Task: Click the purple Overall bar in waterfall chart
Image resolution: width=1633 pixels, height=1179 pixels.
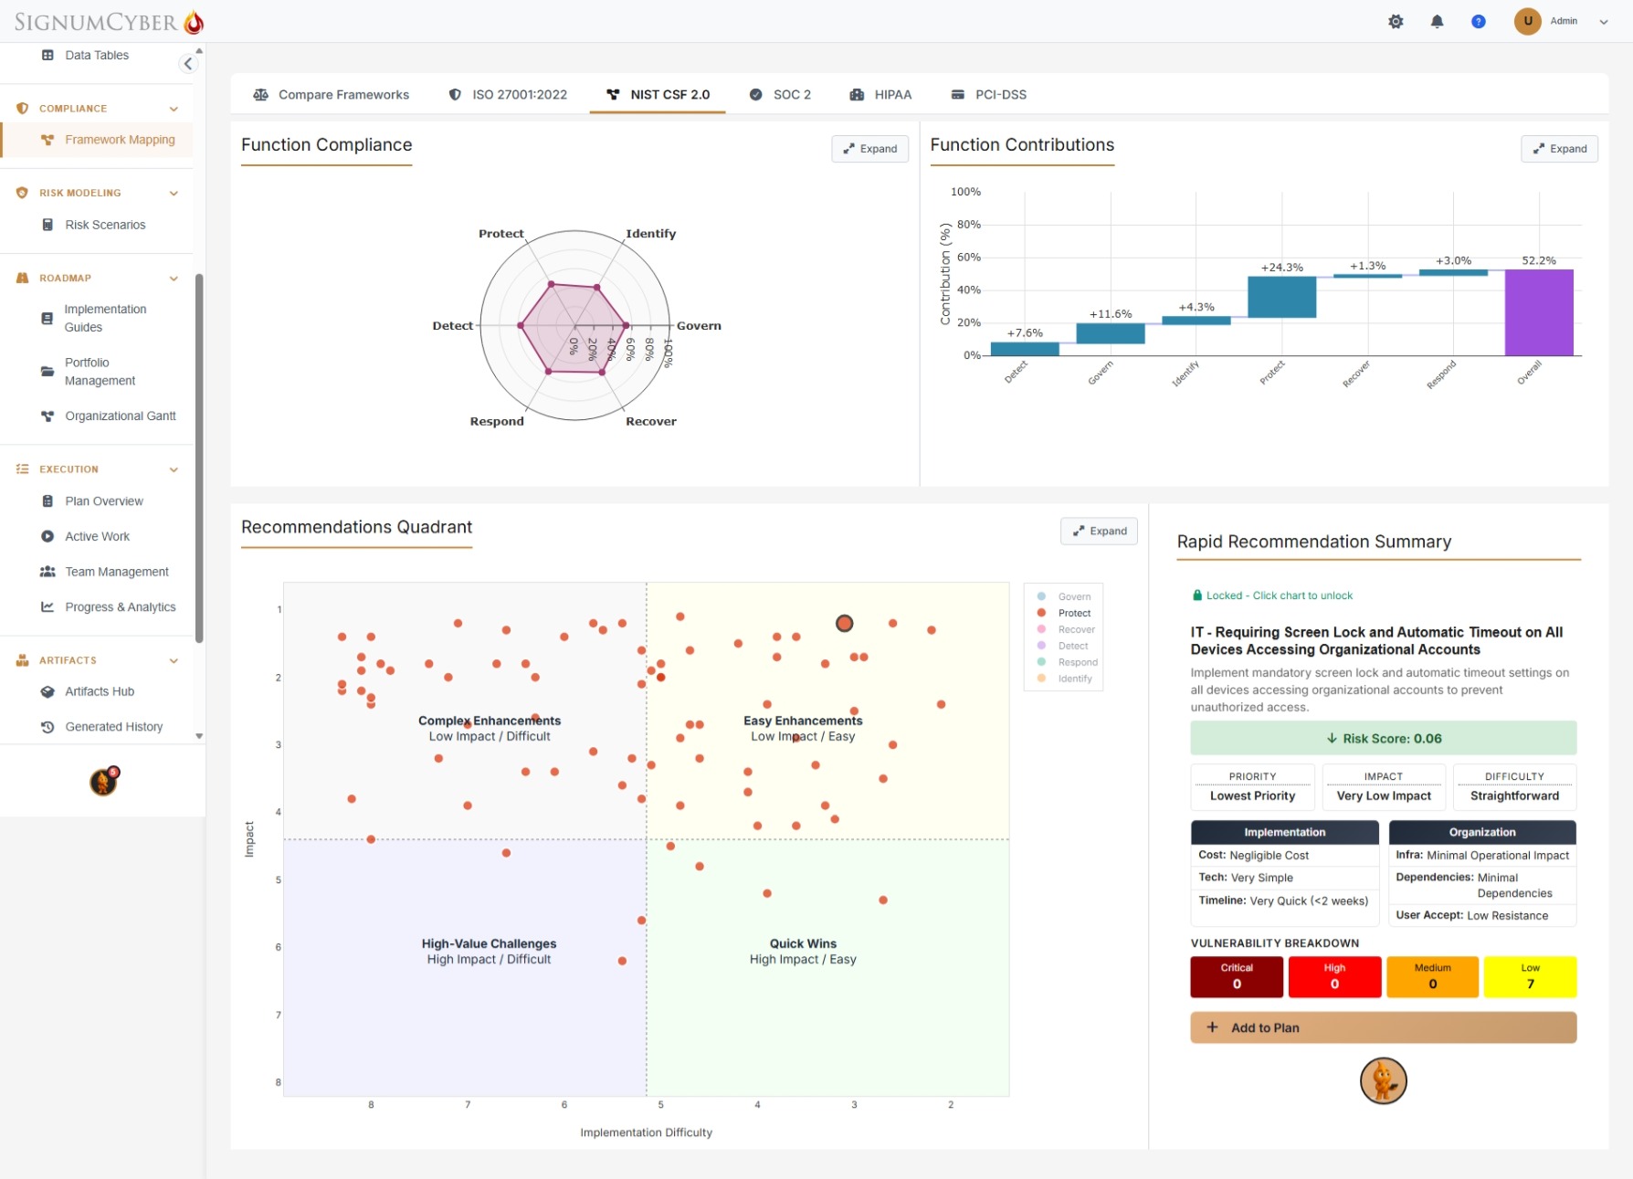Action: (x=1538, y=312)
